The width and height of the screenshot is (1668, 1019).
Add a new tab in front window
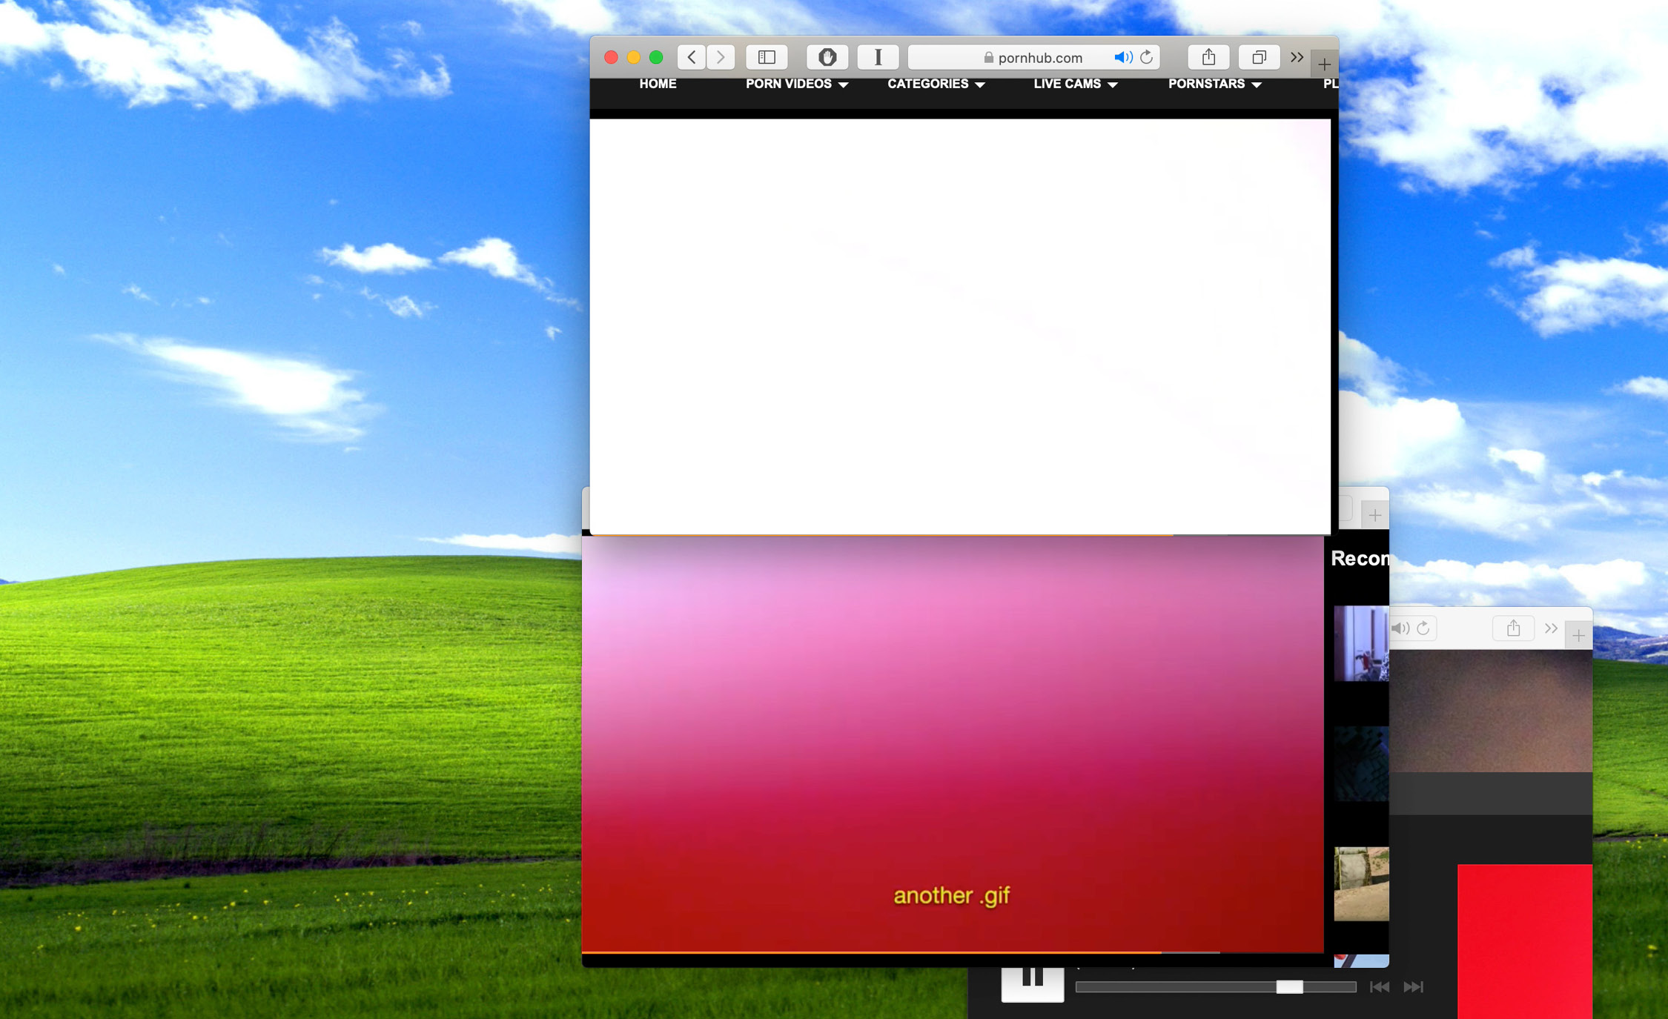(x=1324, y=64)
